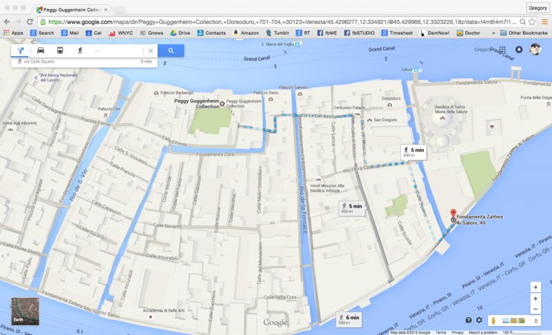Click the Peggy Guggenheim Collection place marker
This screenshot has width=552, height=335.
(x=222, y=103)
